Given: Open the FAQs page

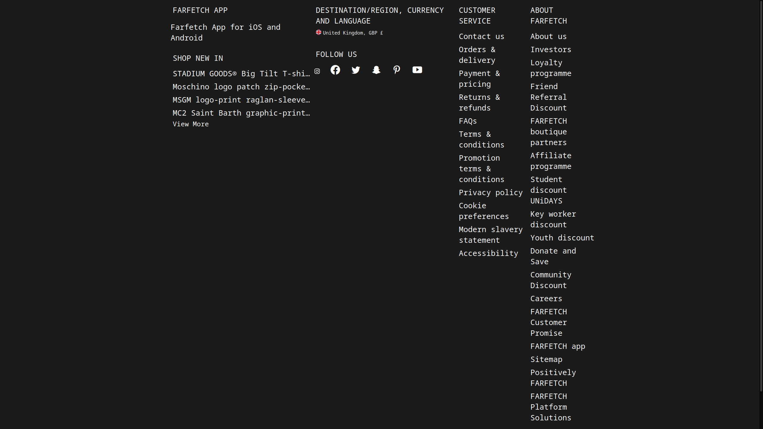Looking at the screenshot, I should pyautogui.click(x=468, y=121).
